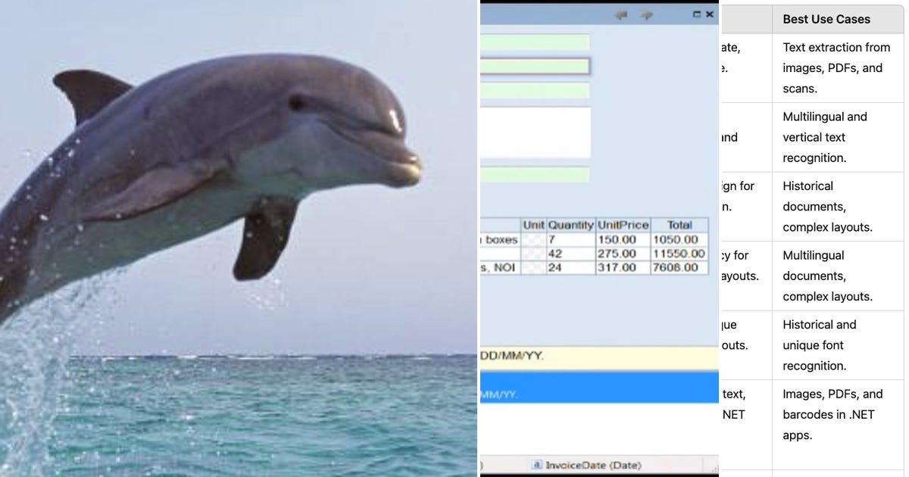Screen dimensions: 909x477
Task: Click the description cell ending in boxes
Action: point(501,239)
